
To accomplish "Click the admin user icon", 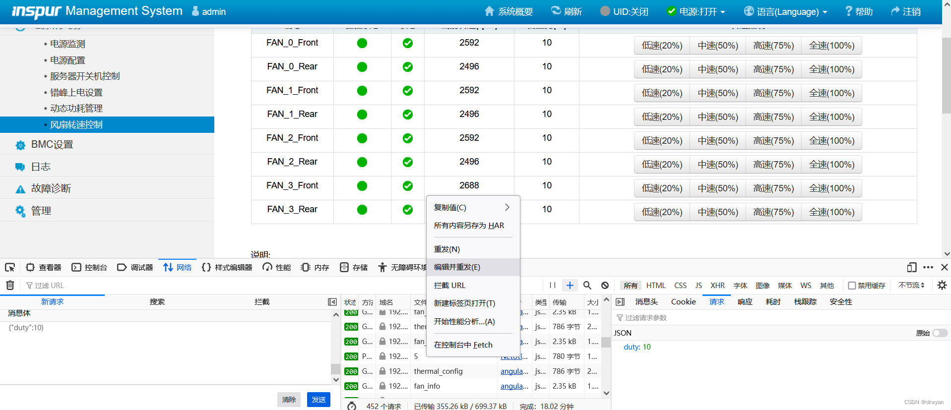I will pyautogui.click(x=195, y=11).
